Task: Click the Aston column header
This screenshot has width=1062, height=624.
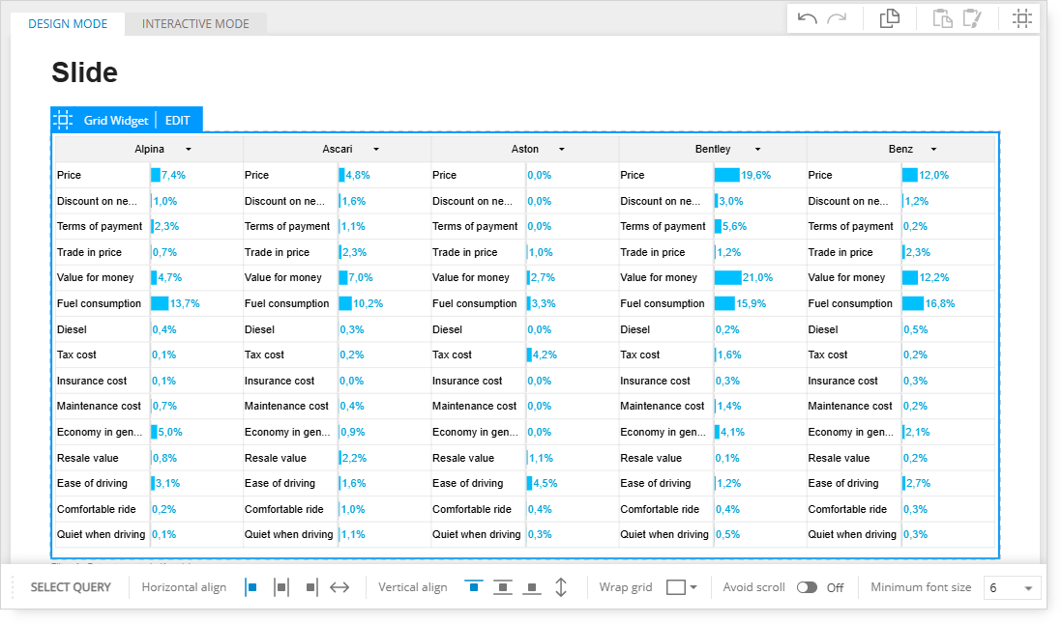Action: 525,150
